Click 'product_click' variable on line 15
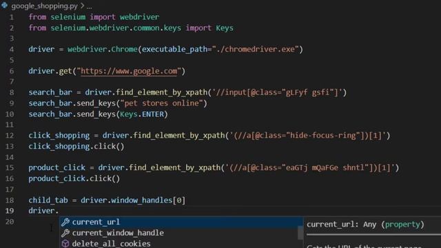Image resolution: width=441 pixels, height=248 pixels. click(x=57, y=168)
